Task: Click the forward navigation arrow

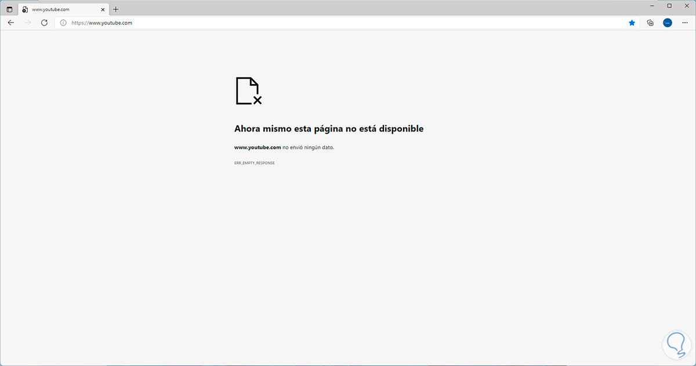Action: [x=27, y=23]
